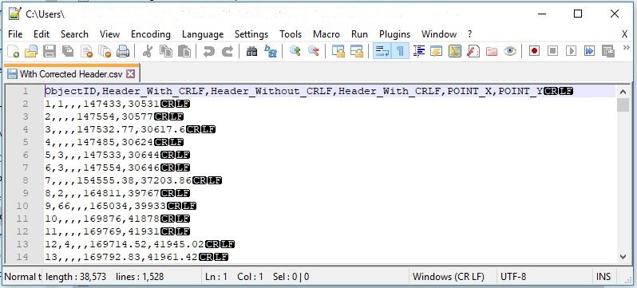This screenshot has width=637, height=288.
Task: Create a new document with New icon
Action: pos(13,51)
